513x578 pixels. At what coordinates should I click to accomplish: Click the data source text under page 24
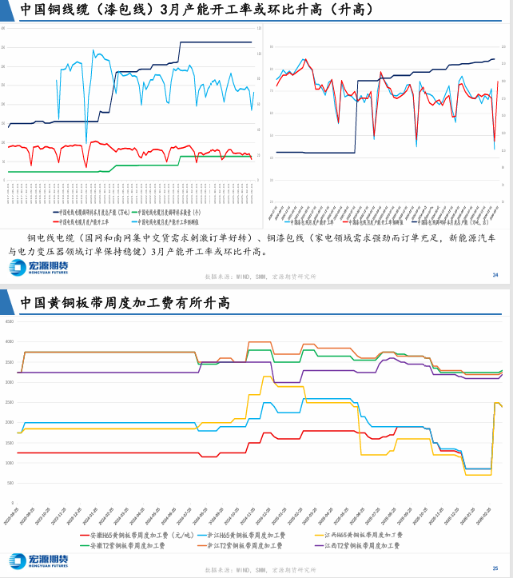(260, 277)
